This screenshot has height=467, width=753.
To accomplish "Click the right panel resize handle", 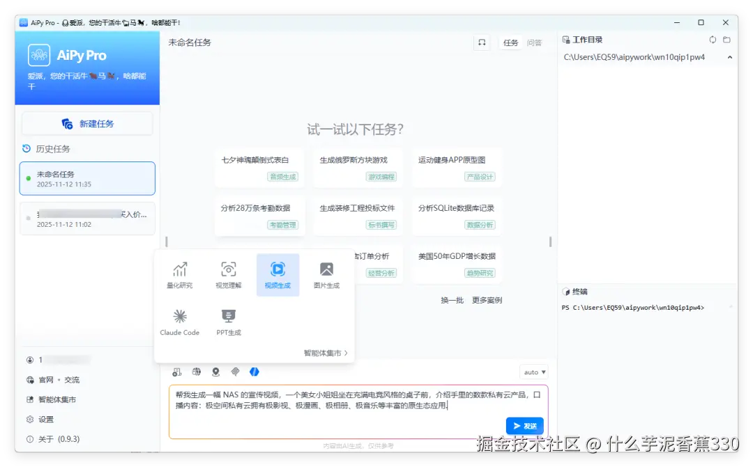I will pos(550,242).
